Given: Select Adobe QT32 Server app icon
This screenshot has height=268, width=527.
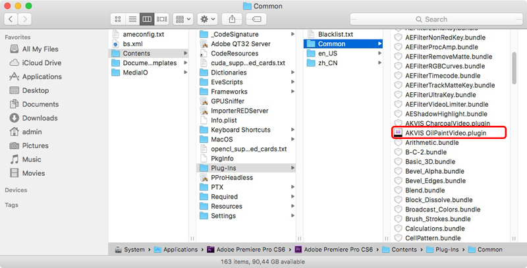Looking at the screenshot, I should pyautogui.click(x=204, y=43).
